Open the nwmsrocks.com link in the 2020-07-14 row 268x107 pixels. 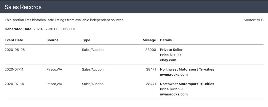click(174, 94)
